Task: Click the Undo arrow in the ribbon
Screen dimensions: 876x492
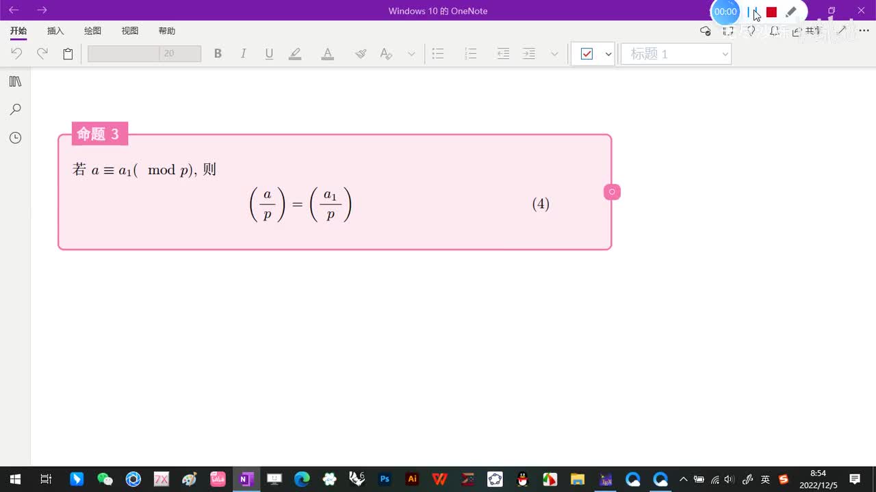Action: tap(16, 54)
